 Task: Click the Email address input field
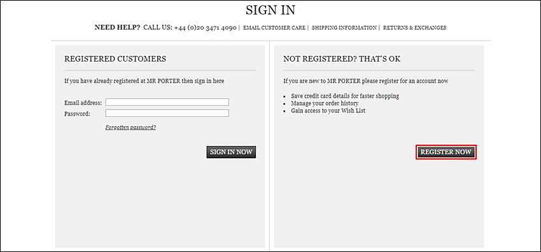coord(167,102)
